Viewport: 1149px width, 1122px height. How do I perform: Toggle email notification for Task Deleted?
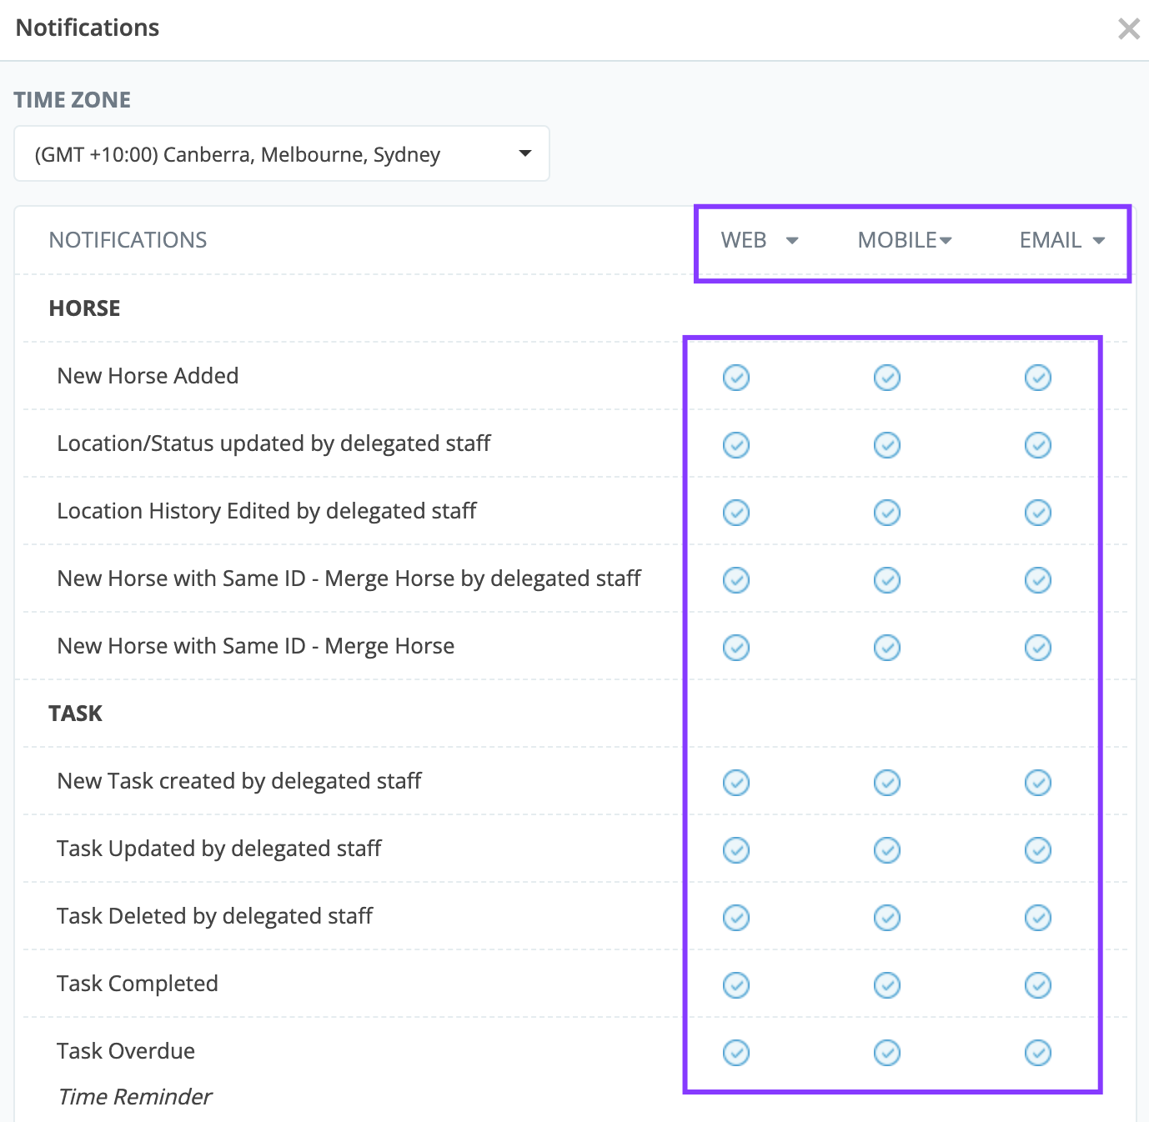(1037, 918)
